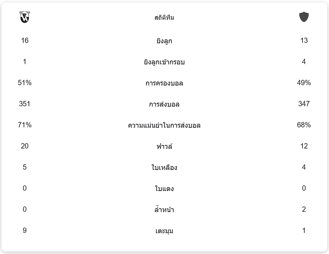
Task: Select the ล้ำหน้า stat label
Action: tap(164, 210)
